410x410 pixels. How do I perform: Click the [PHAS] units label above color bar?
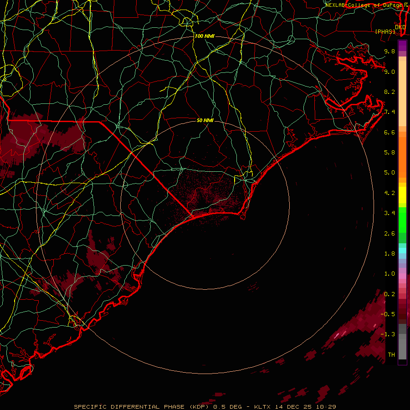tap(385, 31)
